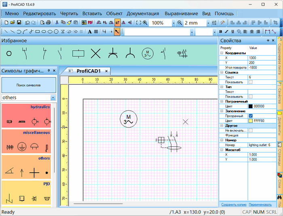This screenshot has width=283, height=216.
Task: Collapse the Координаты property group
Action: pyautogui.click(x=221, y=53)
